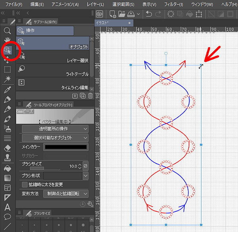Image resolution: width=238 pixels, height=232 pixels.
Task: Select the Pen tool
Action: 7,100
